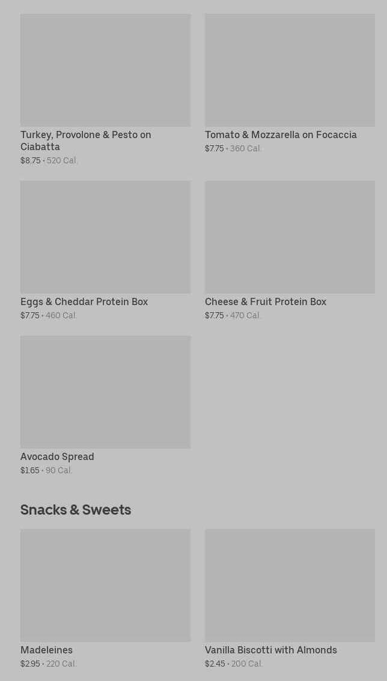This screenshot has height=681, width=387.
Task: Click the Avocado Spread title text
Action: pos(57,457)
